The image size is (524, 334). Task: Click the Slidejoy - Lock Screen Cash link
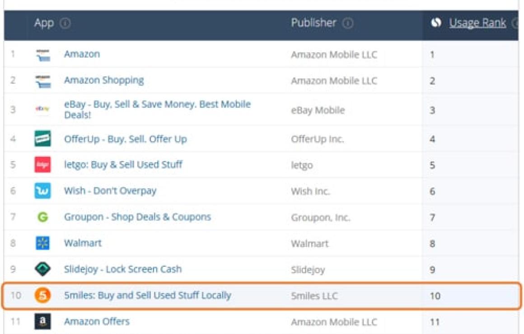122,269
